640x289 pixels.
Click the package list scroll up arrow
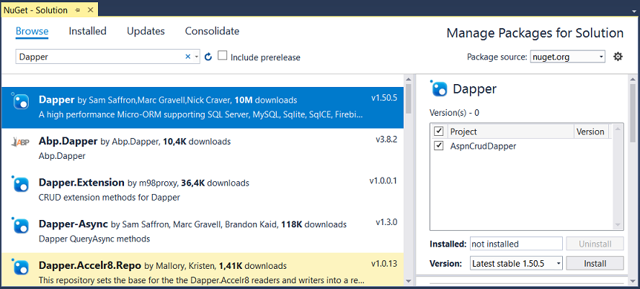click(x=409, y=78)
